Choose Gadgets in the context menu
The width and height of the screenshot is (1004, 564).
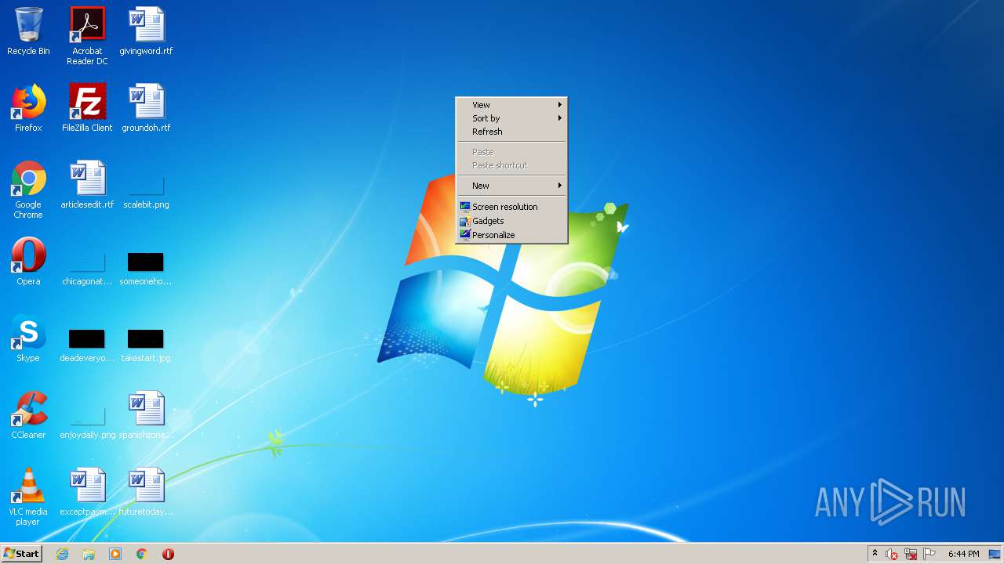[x=511, y=221]
